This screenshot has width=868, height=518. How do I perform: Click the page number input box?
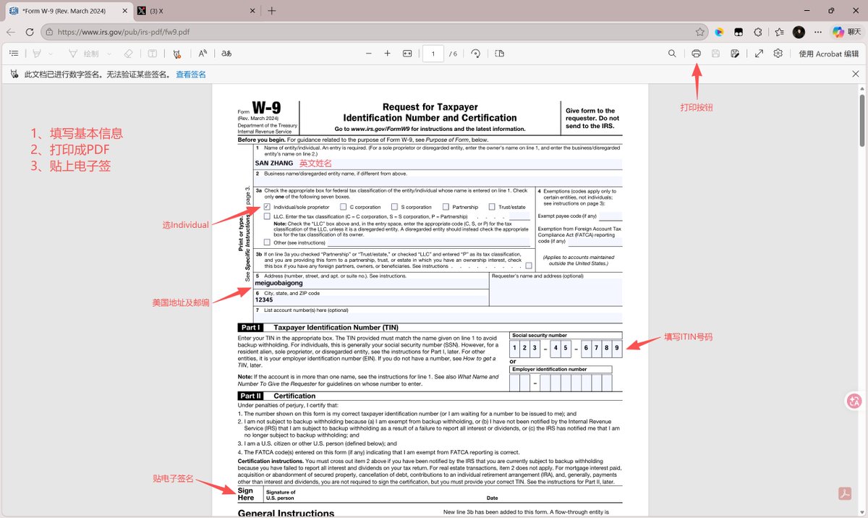click(x=433, y=53)
